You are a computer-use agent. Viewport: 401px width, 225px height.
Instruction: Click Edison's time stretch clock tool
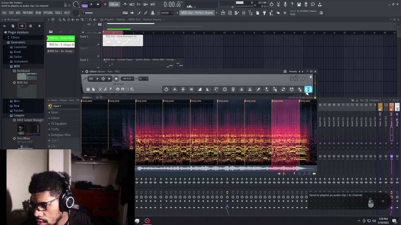225,89
